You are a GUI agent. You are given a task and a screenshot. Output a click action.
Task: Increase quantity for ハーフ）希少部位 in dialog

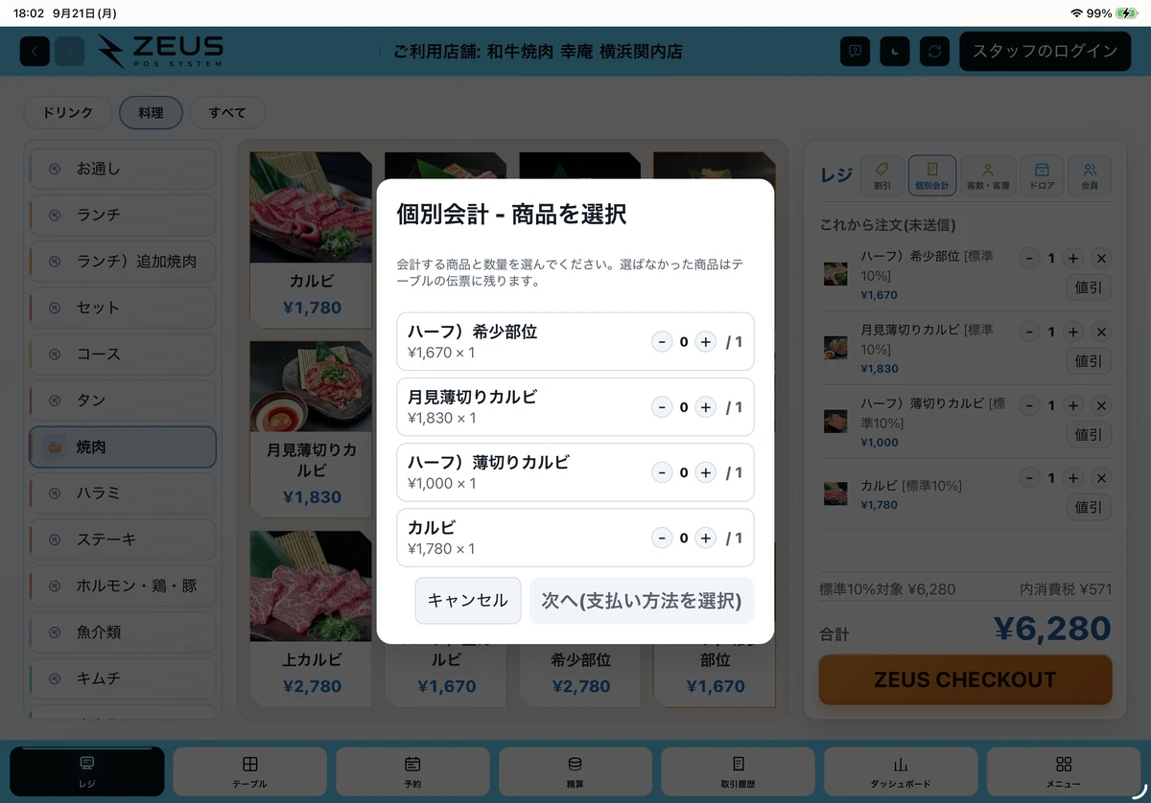click(x=706, y=342)
